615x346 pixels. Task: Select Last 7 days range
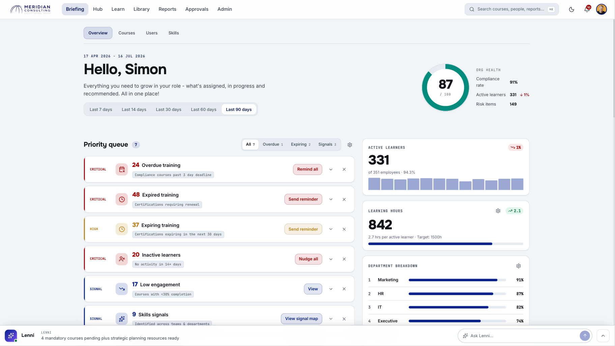click(101, 110)
